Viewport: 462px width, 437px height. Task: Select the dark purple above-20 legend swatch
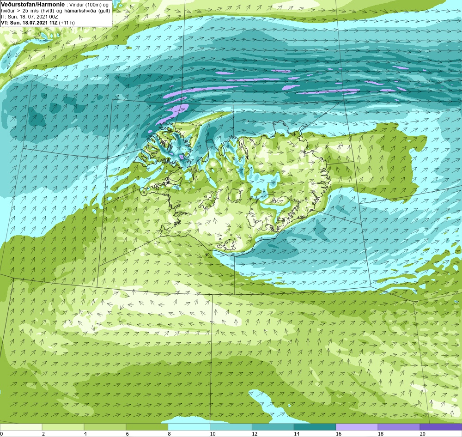(x=441, y=427)
